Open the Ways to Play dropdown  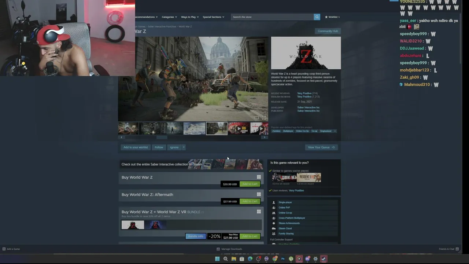(x=190, y=17)
